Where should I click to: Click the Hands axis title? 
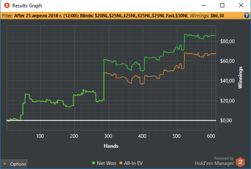point(111,146)
